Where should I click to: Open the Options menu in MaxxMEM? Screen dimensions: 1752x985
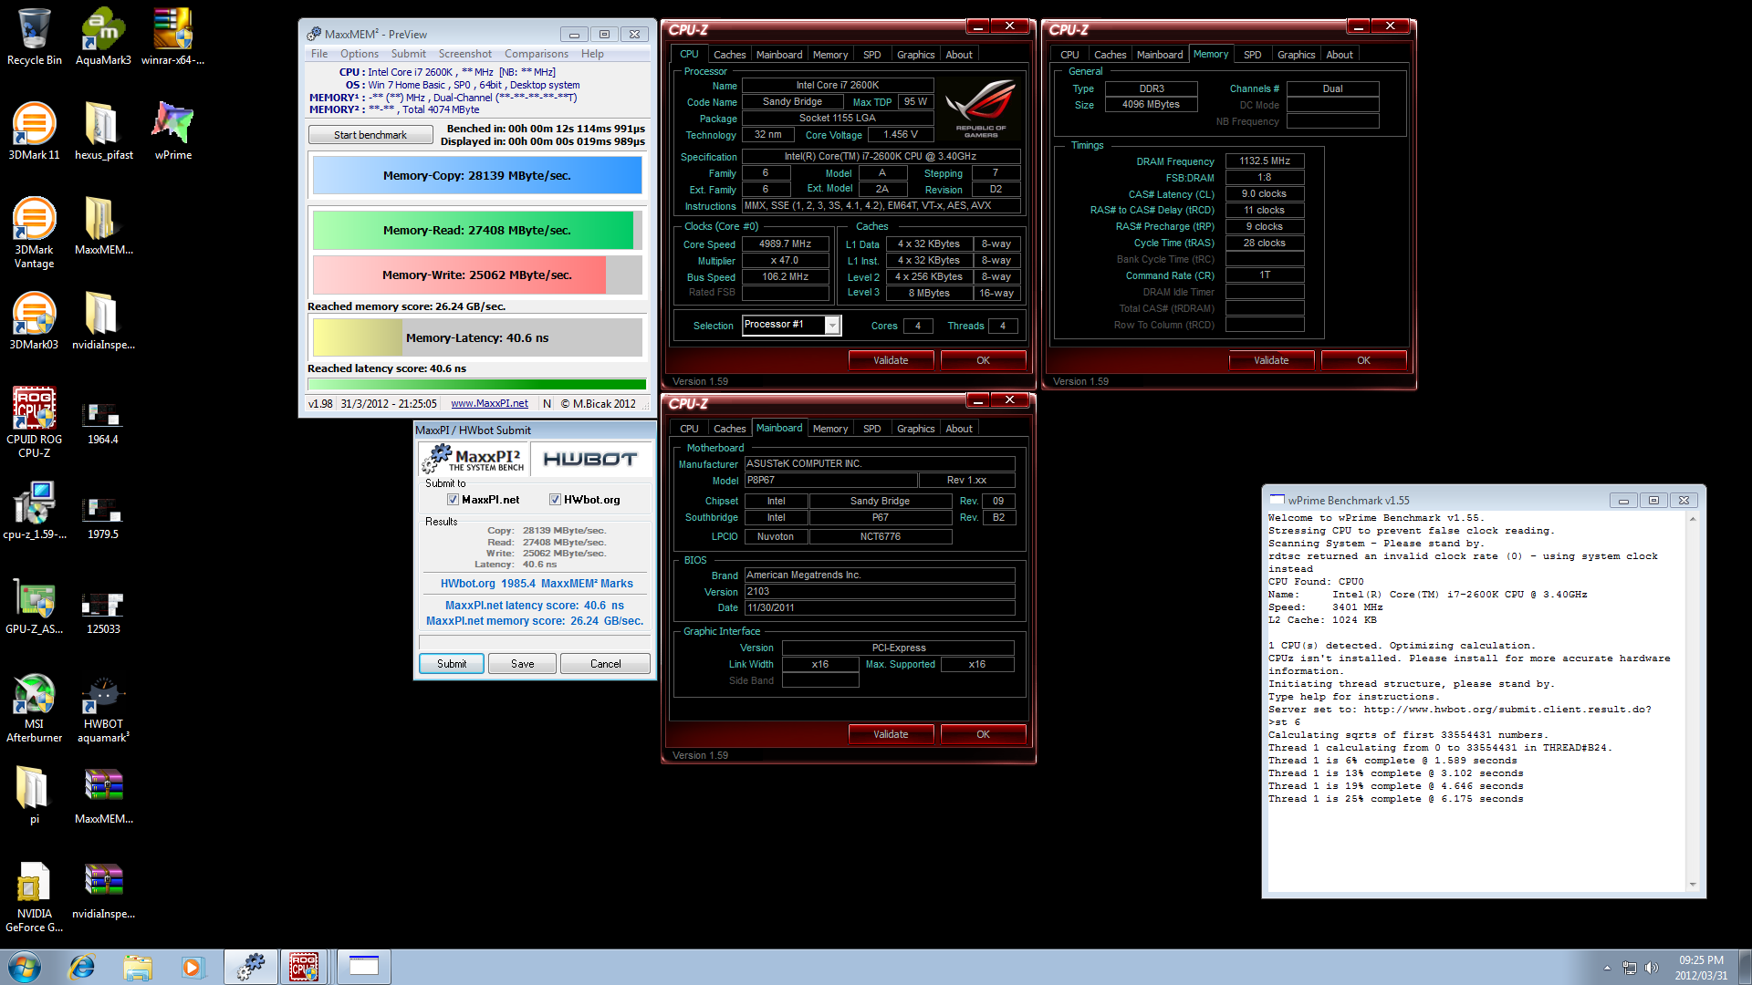click(360, 54)
